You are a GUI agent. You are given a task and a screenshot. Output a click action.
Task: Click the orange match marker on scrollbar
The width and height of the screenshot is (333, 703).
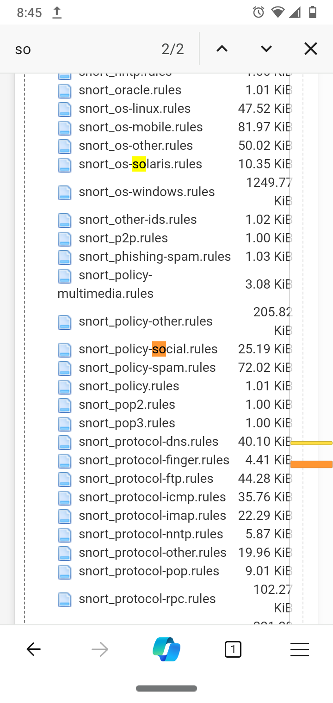311,464
